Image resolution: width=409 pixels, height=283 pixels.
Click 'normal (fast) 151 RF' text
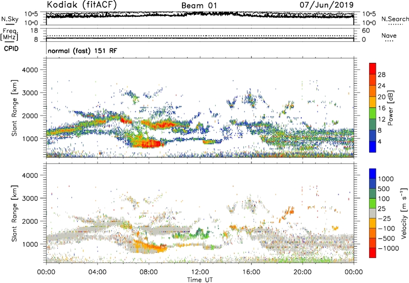pos(82,51)
